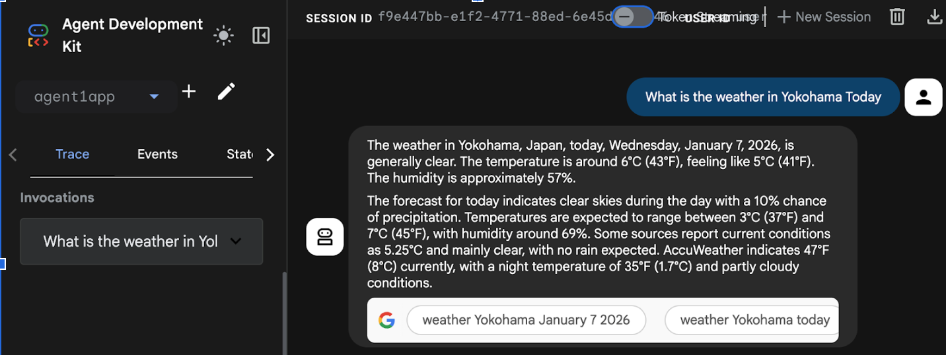The image size is (946, 355).
Task: Click the Agent Development Kit logo icon
Action: pyautogui.click(x=38, y=36)
